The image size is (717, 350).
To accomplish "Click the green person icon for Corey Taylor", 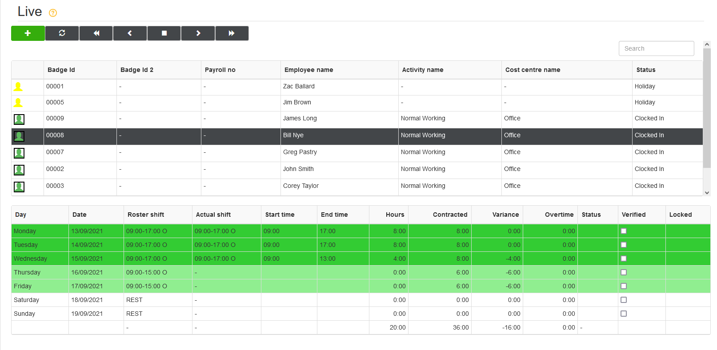I will tap(19, 187).
